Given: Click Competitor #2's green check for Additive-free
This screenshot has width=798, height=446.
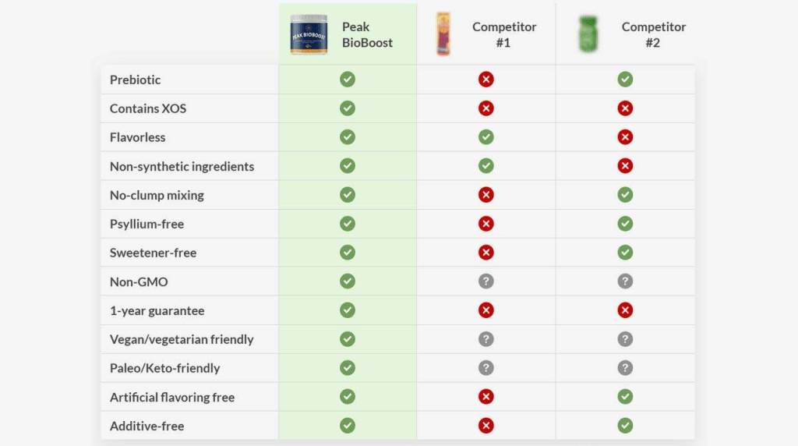Looking at the screenshot, I should click(x=625, y=426).
